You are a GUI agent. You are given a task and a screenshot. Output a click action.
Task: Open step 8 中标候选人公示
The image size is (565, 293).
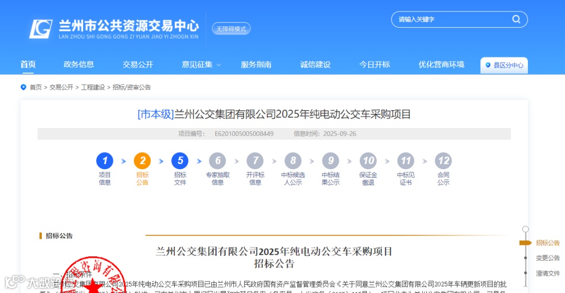[x=293, y=169]
